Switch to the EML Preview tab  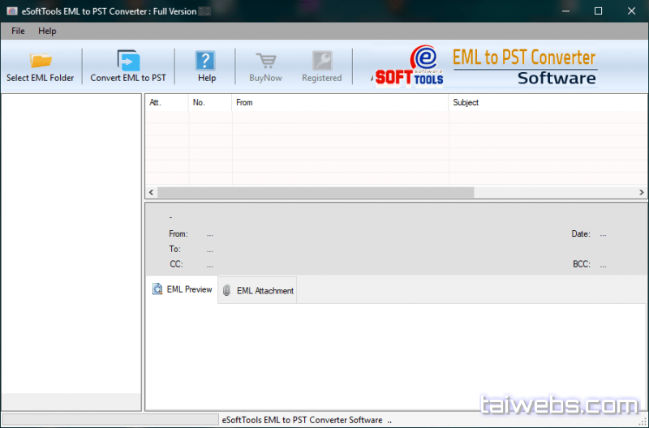(183, 289)
